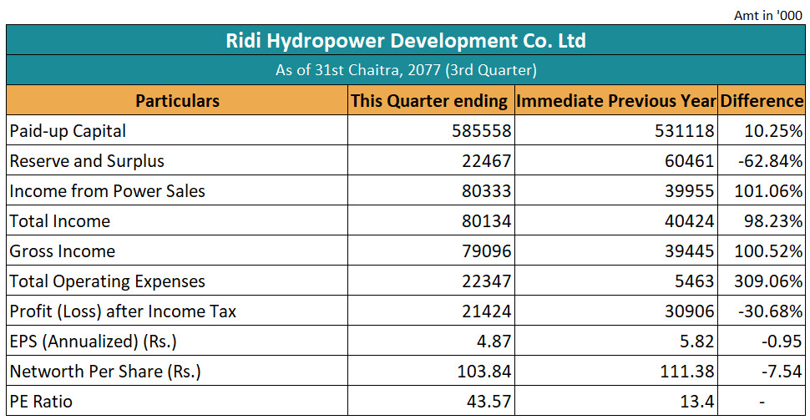The image size is (810, 420).
Task: Select the value 103.84
Action: tap(484, 371)
